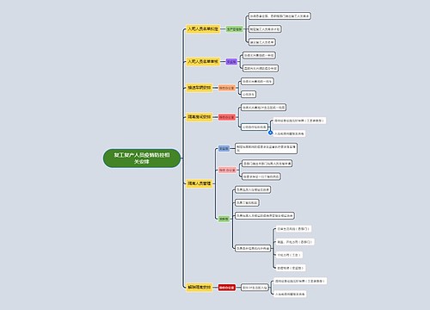The height and width of the screenshot is (310, 430).
Task: Click the pink tag under 隔离人员管理
Action: tap(227, 170)
